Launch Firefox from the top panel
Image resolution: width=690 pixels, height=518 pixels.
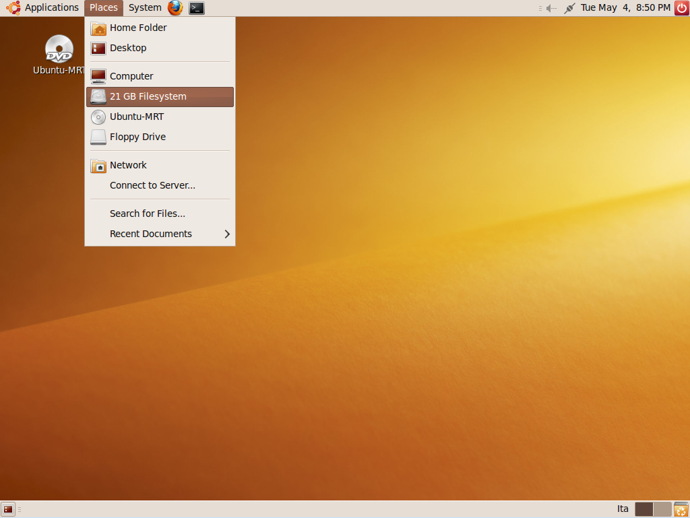coord(175,8)
